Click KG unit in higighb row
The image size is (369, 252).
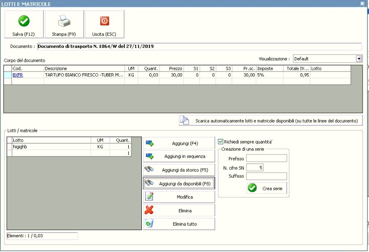[x=100, y=147]
